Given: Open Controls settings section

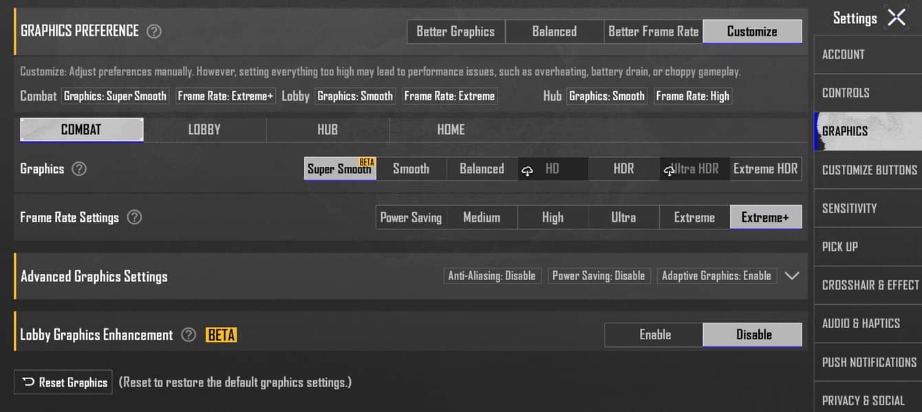Looking at the screenshot, I should point(868,93).
